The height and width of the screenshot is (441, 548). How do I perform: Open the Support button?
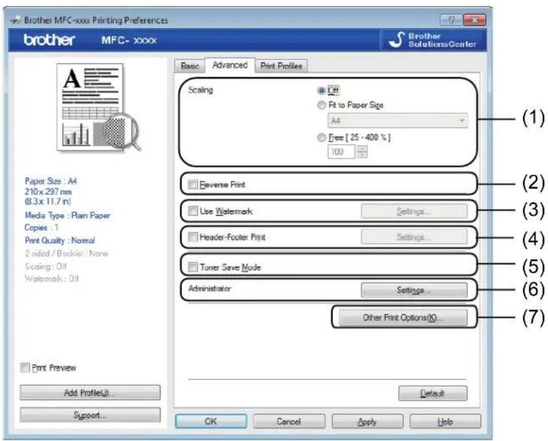click(x=90, y=415)
